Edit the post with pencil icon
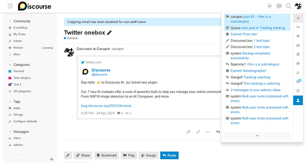 click(198, 132)
